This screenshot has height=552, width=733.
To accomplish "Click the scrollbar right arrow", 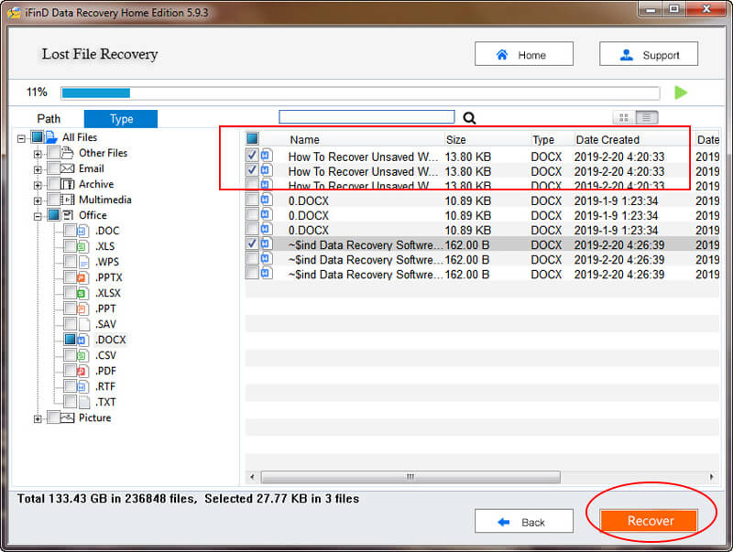I will point(712,477).
